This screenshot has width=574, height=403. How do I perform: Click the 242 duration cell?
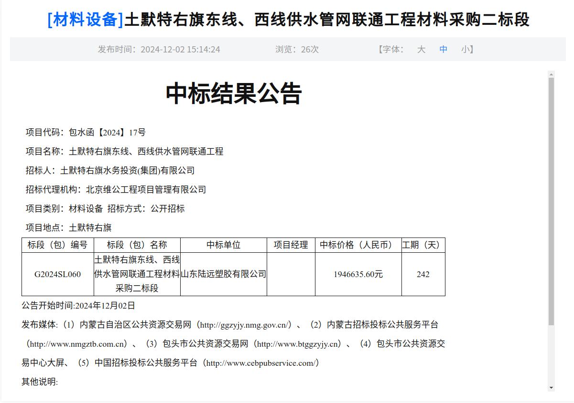coord(423,274)
